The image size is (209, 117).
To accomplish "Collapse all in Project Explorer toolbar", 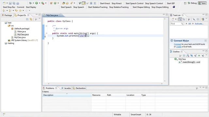I will [x=27, y=19].
